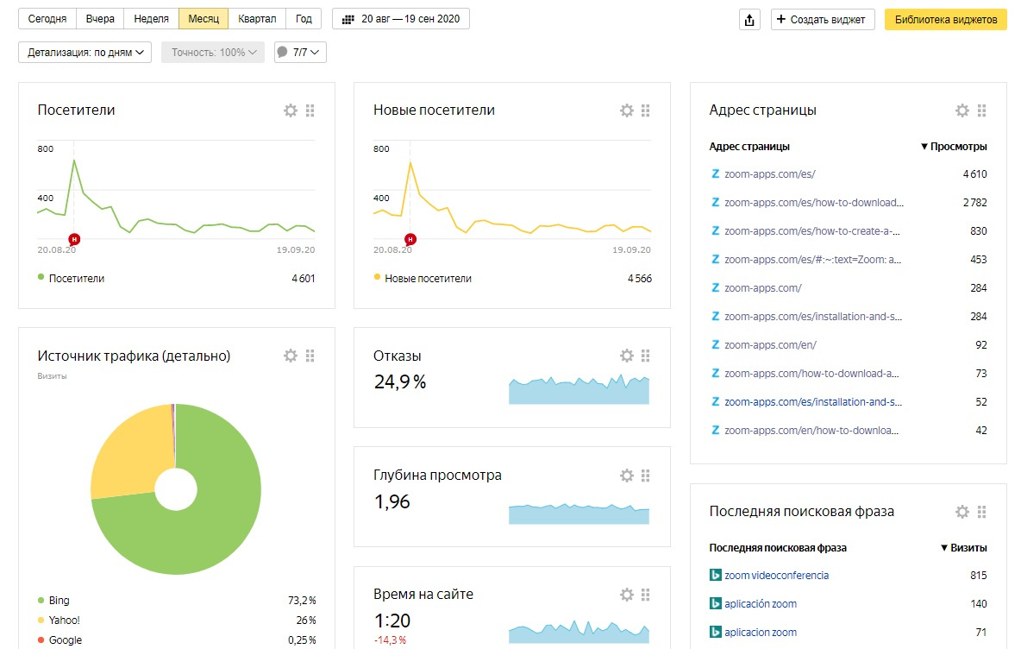The height and width of the screenshot is (649, 1021).
Task: Open the Библиотека виджетов button
Action: pos(945,20)
